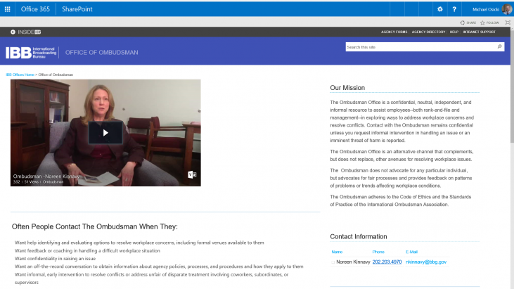
Task: Click the search magnifier icon
Action: 499,47
